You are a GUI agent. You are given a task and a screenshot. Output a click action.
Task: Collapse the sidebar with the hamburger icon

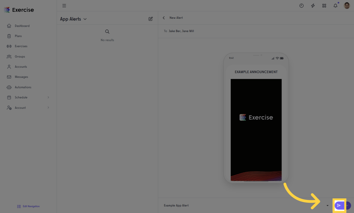(x=64, y=6)
